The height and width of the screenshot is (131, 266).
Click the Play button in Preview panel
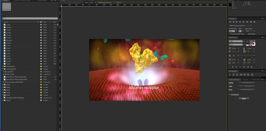[237, 22]
